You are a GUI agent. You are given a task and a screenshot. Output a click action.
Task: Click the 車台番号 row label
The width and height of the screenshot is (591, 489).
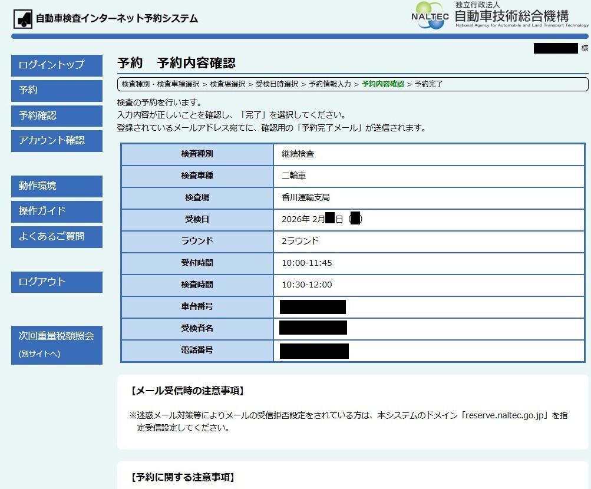pyautogui.click(x=197, y=307)
